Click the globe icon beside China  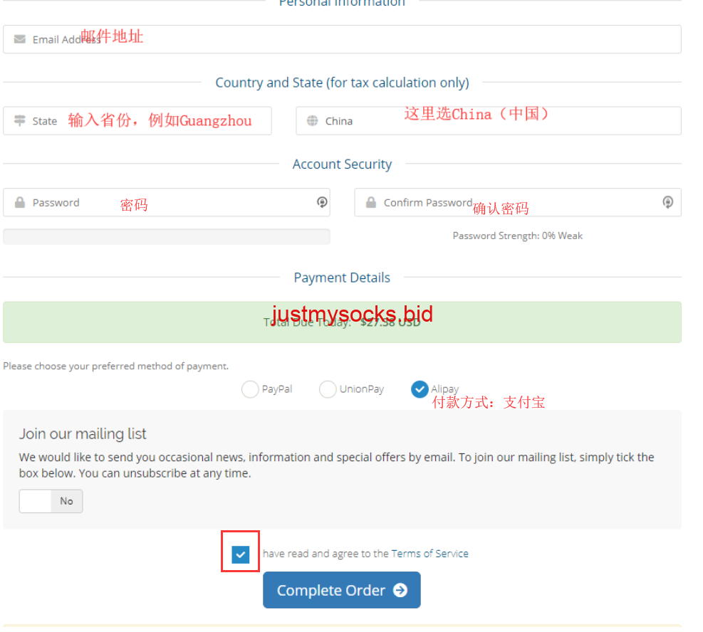(312, 121)
